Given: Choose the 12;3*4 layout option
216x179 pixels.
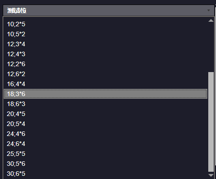Looking at the screenshot, I should coord(105,44).
